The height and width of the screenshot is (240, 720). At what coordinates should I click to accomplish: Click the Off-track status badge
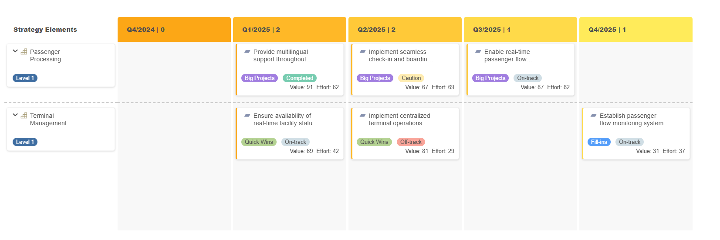coord(411,142)
